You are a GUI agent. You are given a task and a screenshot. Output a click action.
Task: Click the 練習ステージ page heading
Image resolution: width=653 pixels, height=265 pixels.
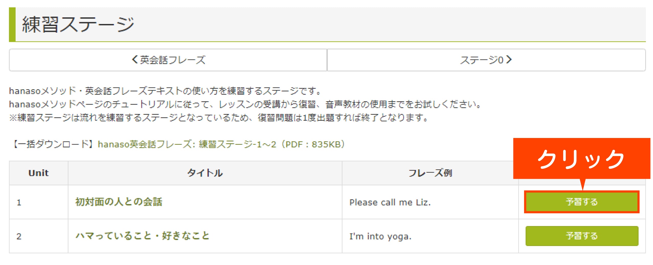tap(78, 25)
